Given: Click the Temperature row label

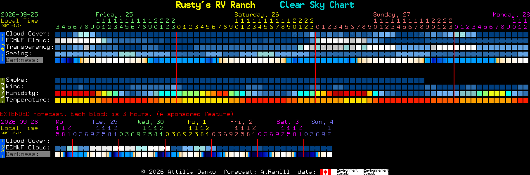Looking at the screenshot, I should pyautogui.click(x=28, y=100).
